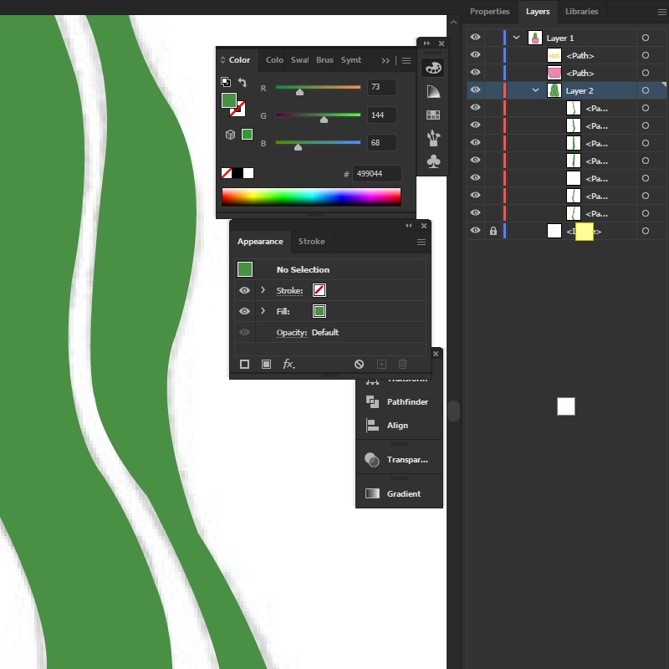
Task: Collapse Layer 1 chevron
Action: (x=516, y=38)
